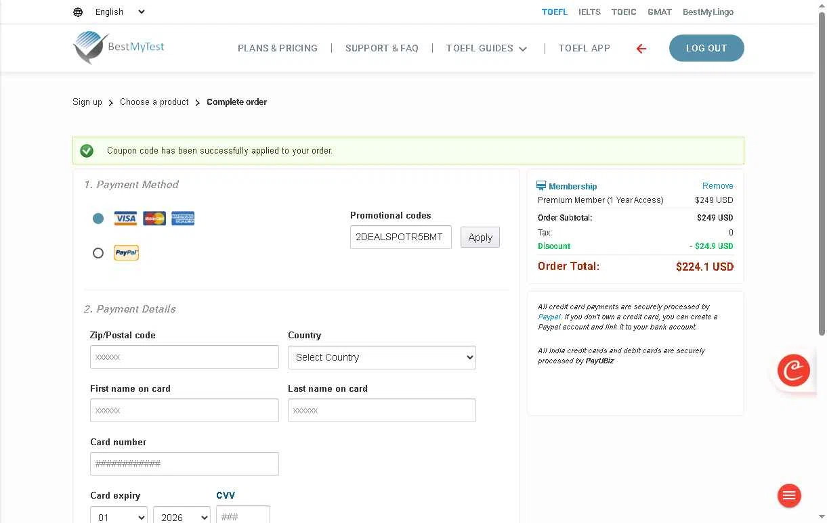The width and height of the screenshot is (827, 523).
Task: Click the Visa card icon
Action: click(x=125, y=219)
